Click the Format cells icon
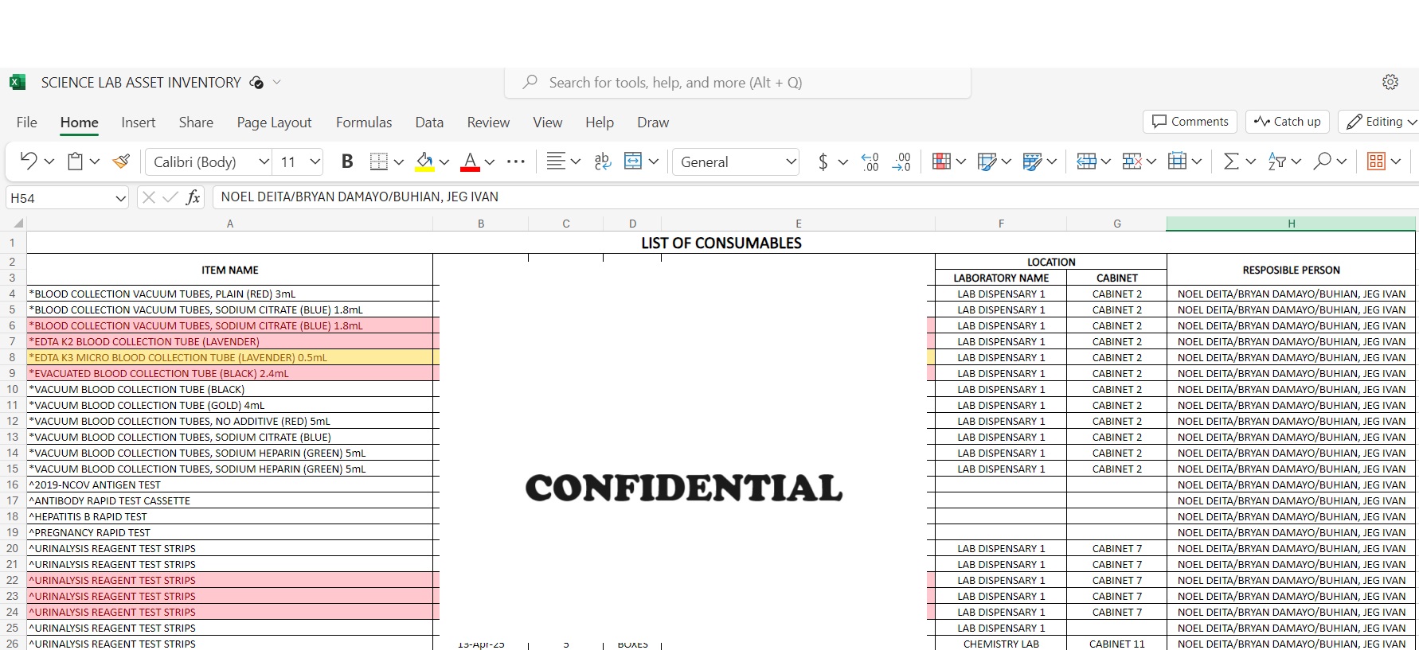 (1177, 162)
